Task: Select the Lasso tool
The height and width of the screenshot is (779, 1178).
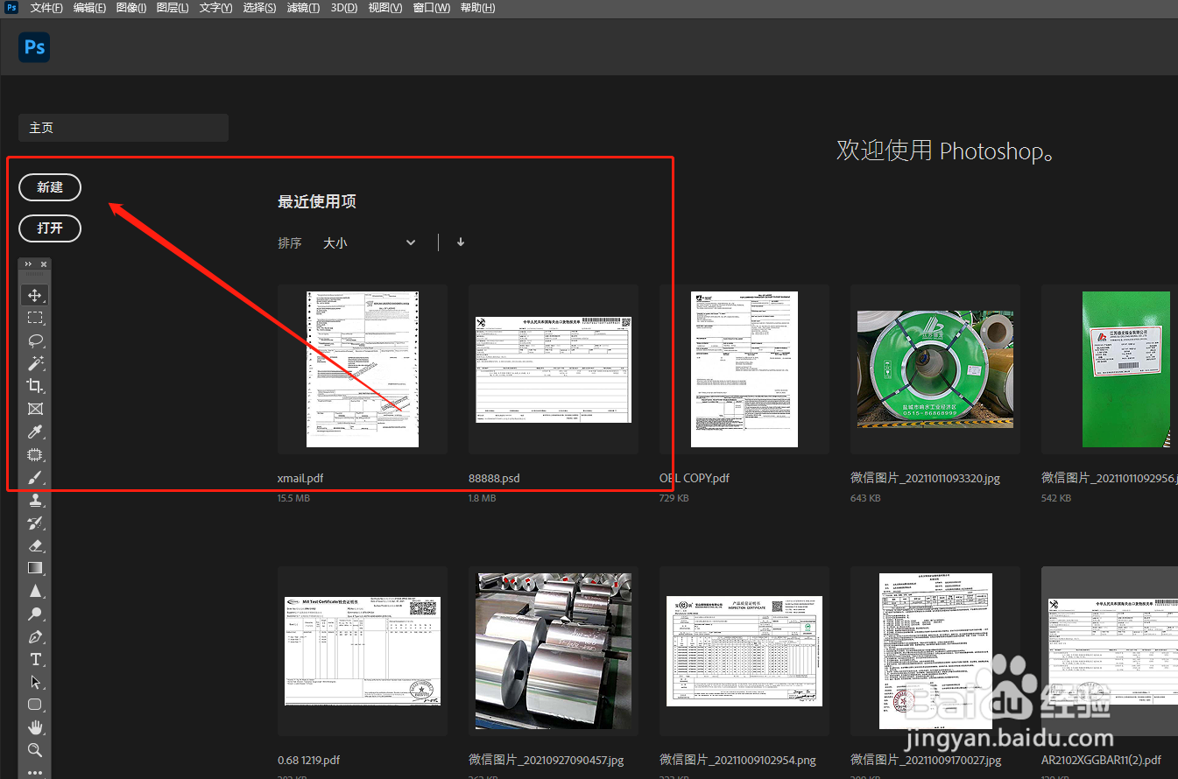Action: 35,340
